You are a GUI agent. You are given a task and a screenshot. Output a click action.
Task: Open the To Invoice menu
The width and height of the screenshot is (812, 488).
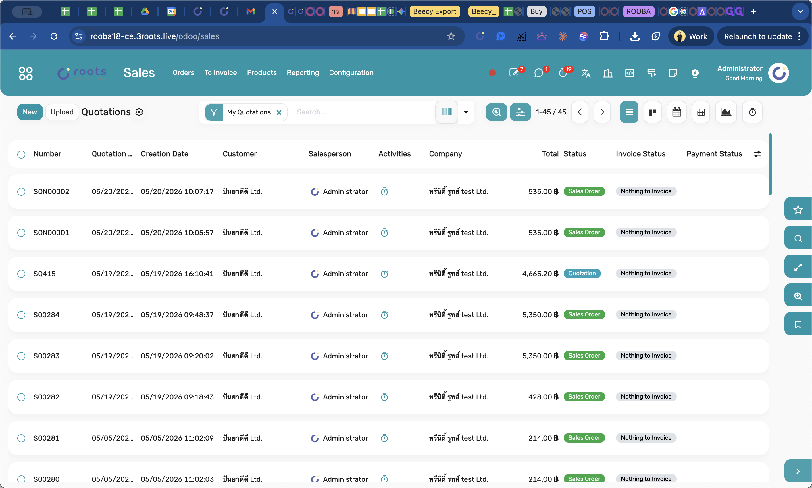pyautogui.click(x=221, y=73)
